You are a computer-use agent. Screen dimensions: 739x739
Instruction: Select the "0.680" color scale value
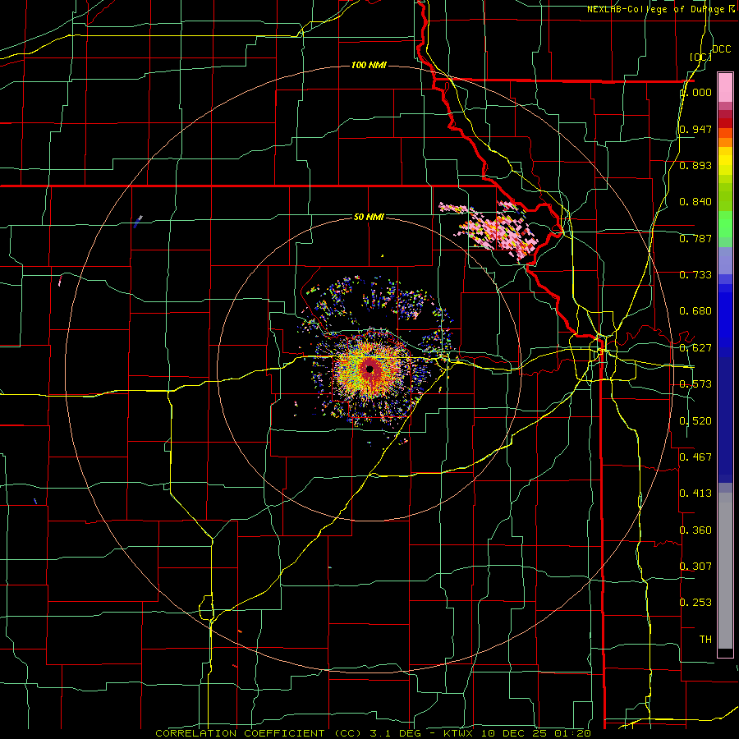coord(695,311)
